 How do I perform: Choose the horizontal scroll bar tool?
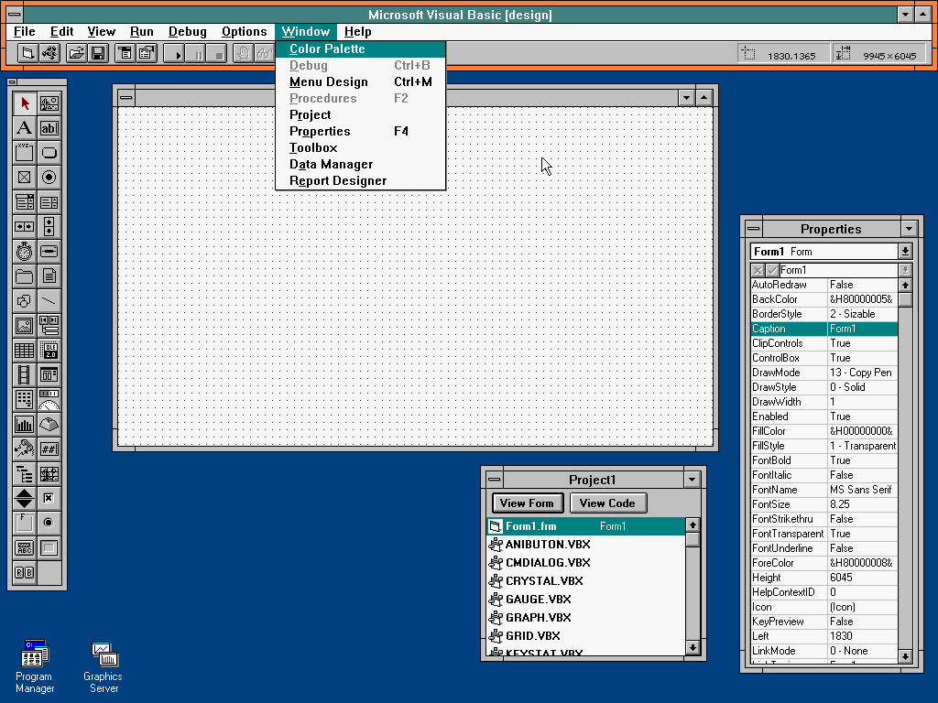click(25, 227)
